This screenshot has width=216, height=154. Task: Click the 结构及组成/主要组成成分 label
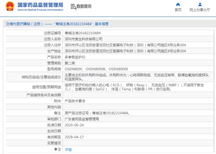pyautogui.click(x=41, y=77)
